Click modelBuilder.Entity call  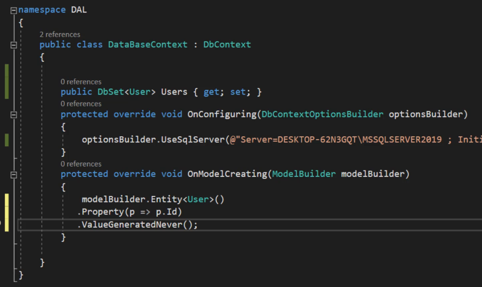point(132,200)
